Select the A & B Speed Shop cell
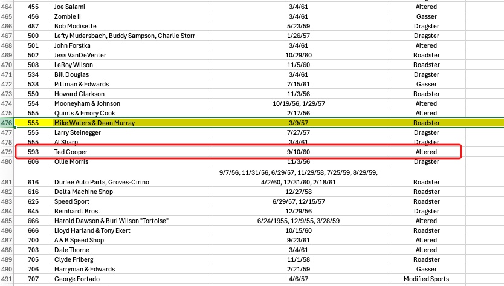This screenshot has height=286, width=504. 131,240
